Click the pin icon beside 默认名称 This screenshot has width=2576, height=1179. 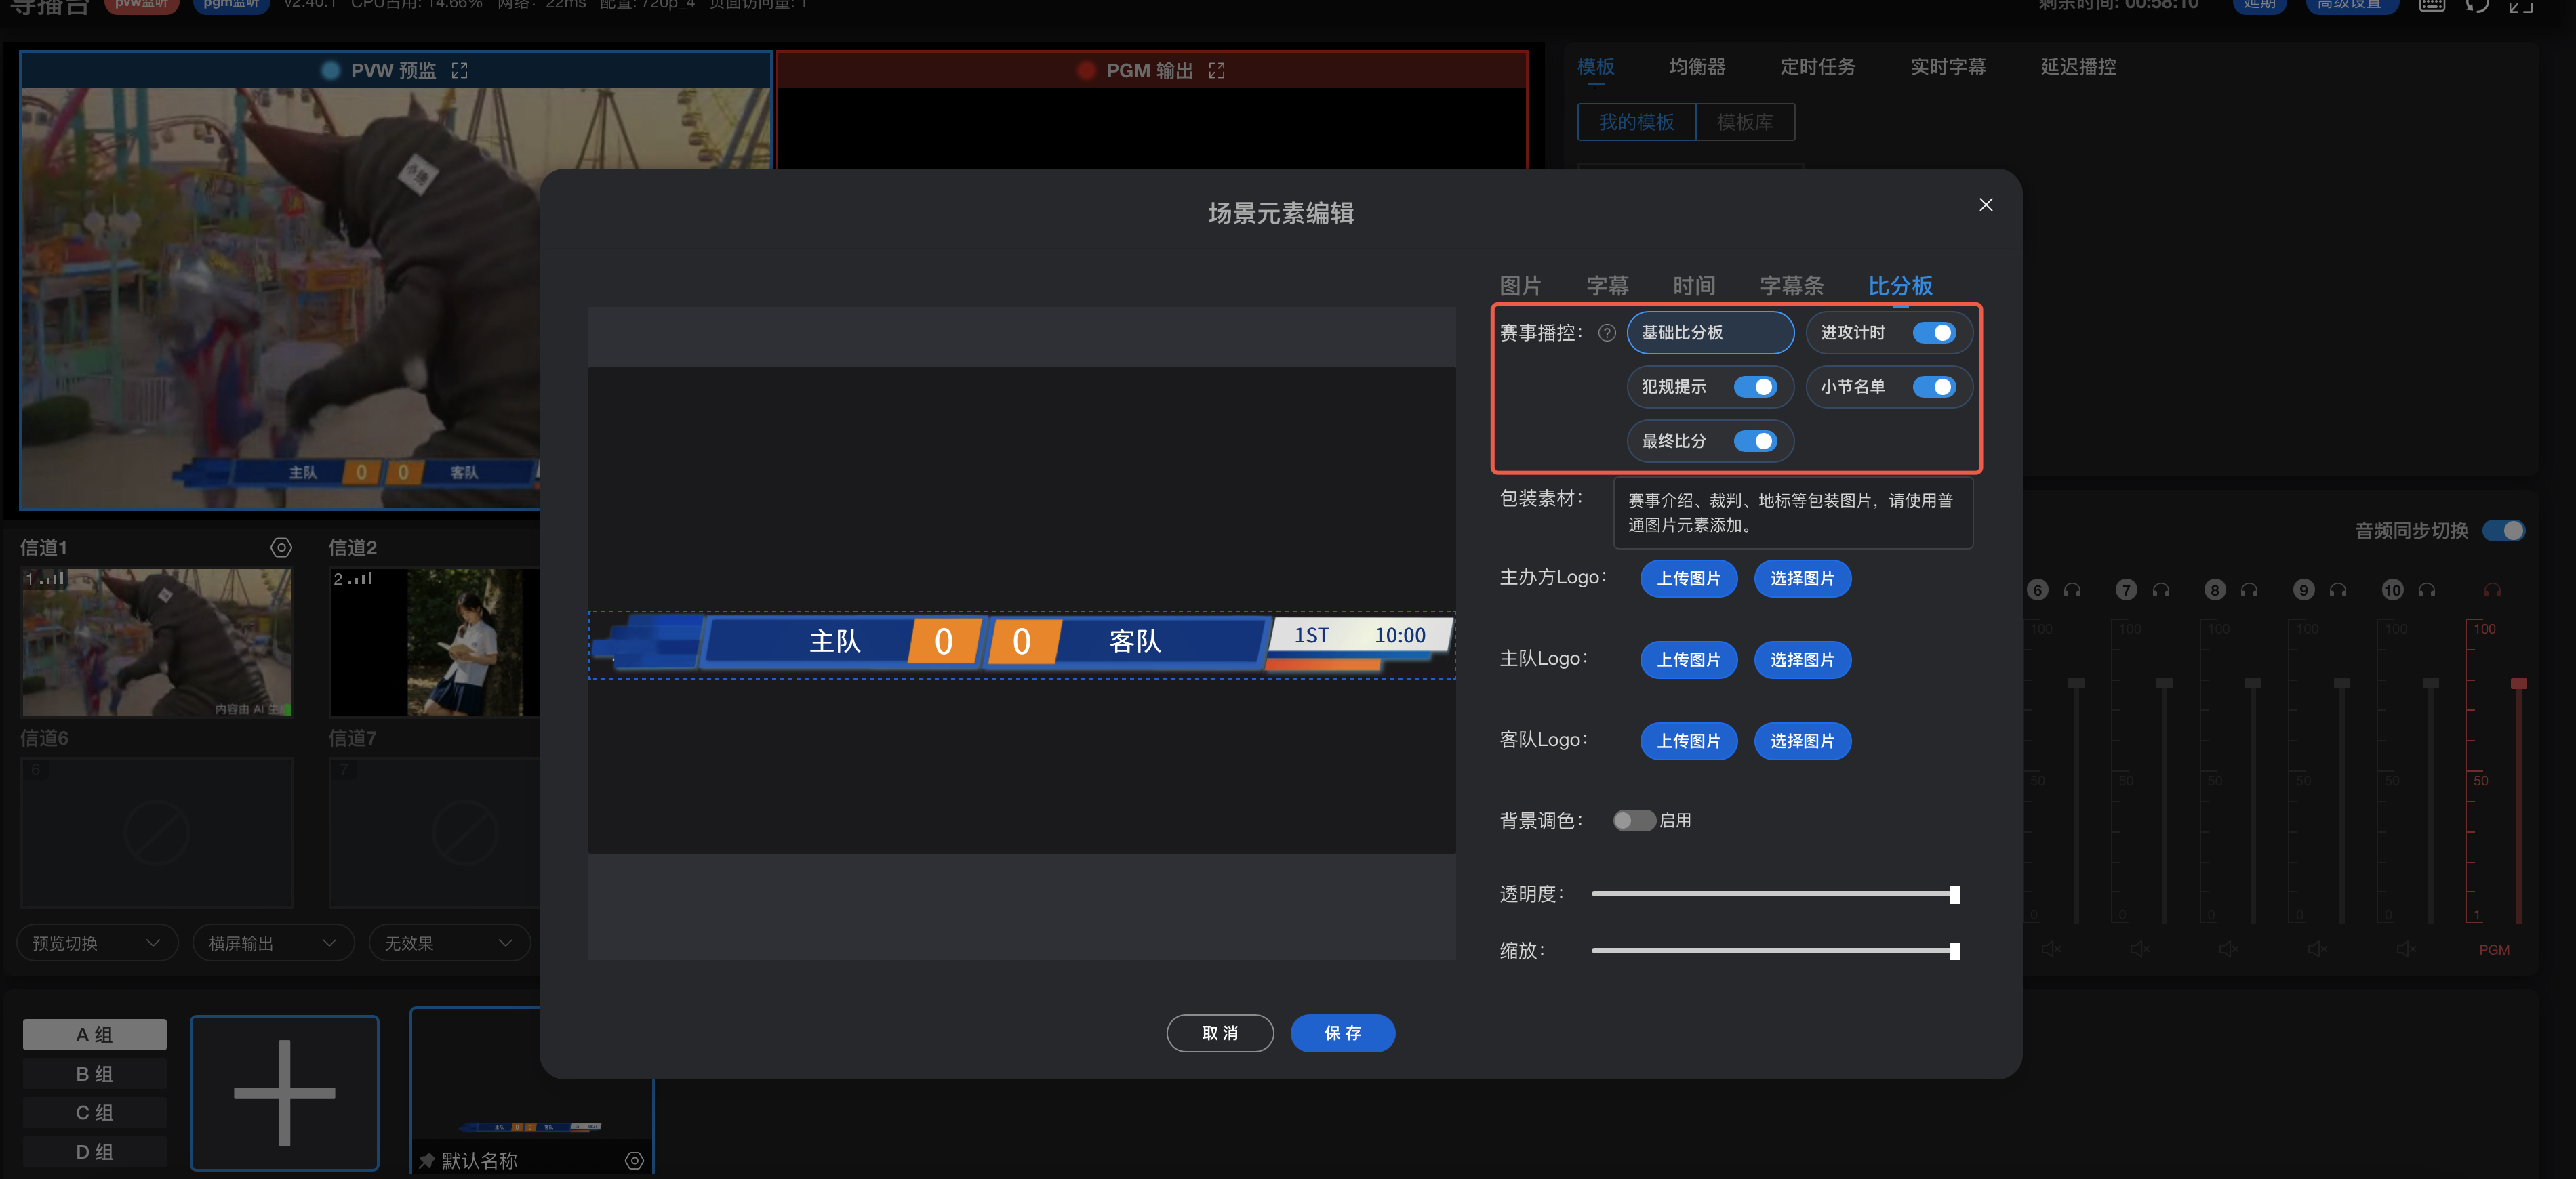(x=427, y=1160)
